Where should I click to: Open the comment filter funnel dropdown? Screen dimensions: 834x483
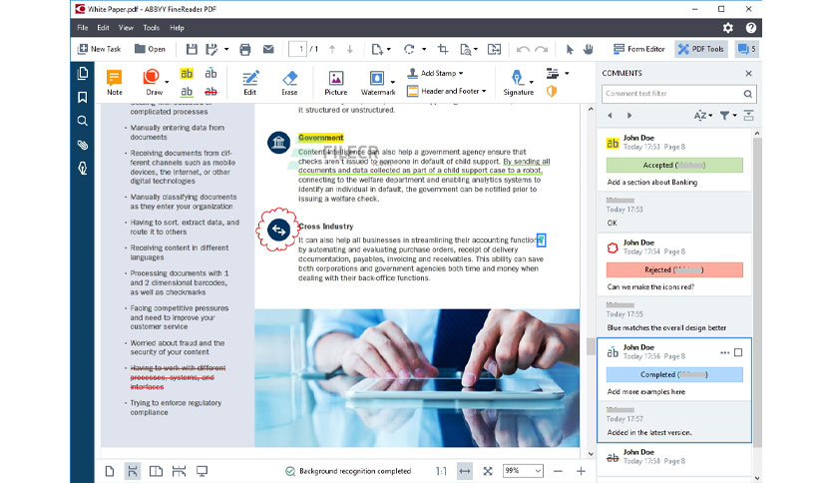pos(728,115)
